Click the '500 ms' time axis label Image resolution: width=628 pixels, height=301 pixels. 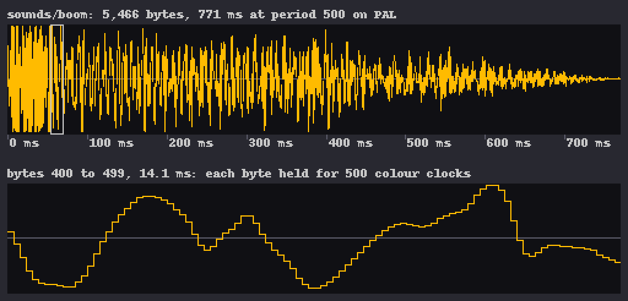429,143
